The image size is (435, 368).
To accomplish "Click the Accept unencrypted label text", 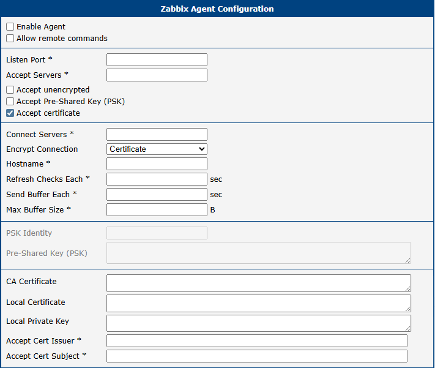I will (53, 90).
